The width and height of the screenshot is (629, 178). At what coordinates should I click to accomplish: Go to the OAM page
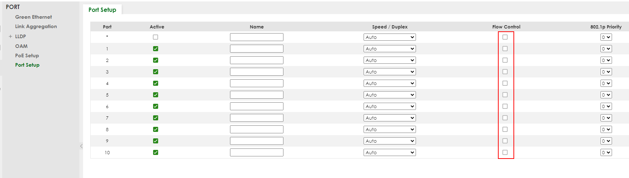pyautogui.click(x=21, y=46)
